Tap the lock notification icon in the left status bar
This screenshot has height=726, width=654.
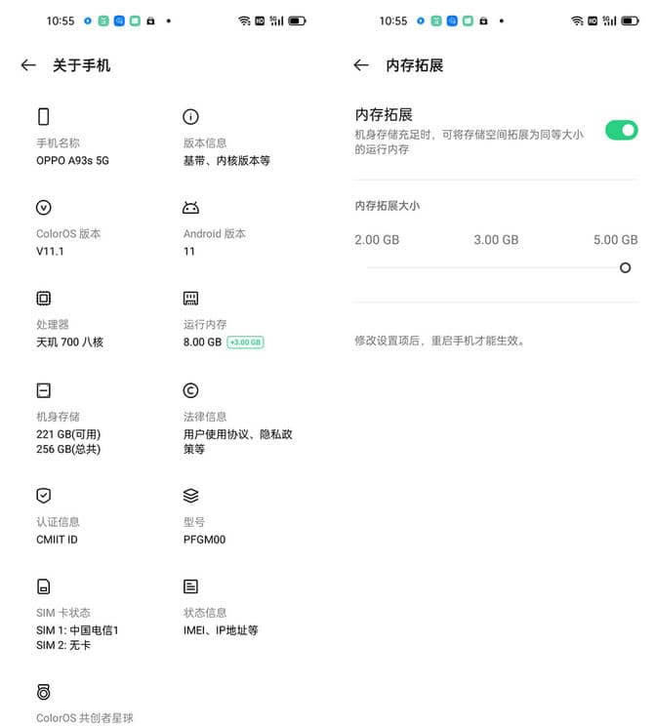pyautogui.click(x=150, y=20)
